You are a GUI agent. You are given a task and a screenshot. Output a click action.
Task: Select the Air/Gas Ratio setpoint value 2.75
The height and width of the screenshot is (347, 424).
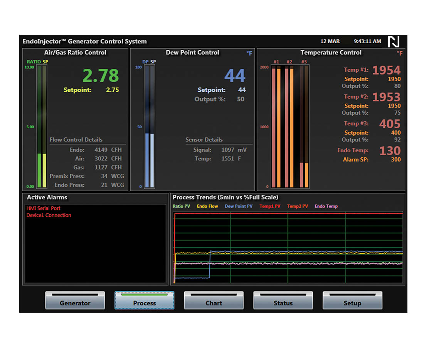(x=113, y=90)
